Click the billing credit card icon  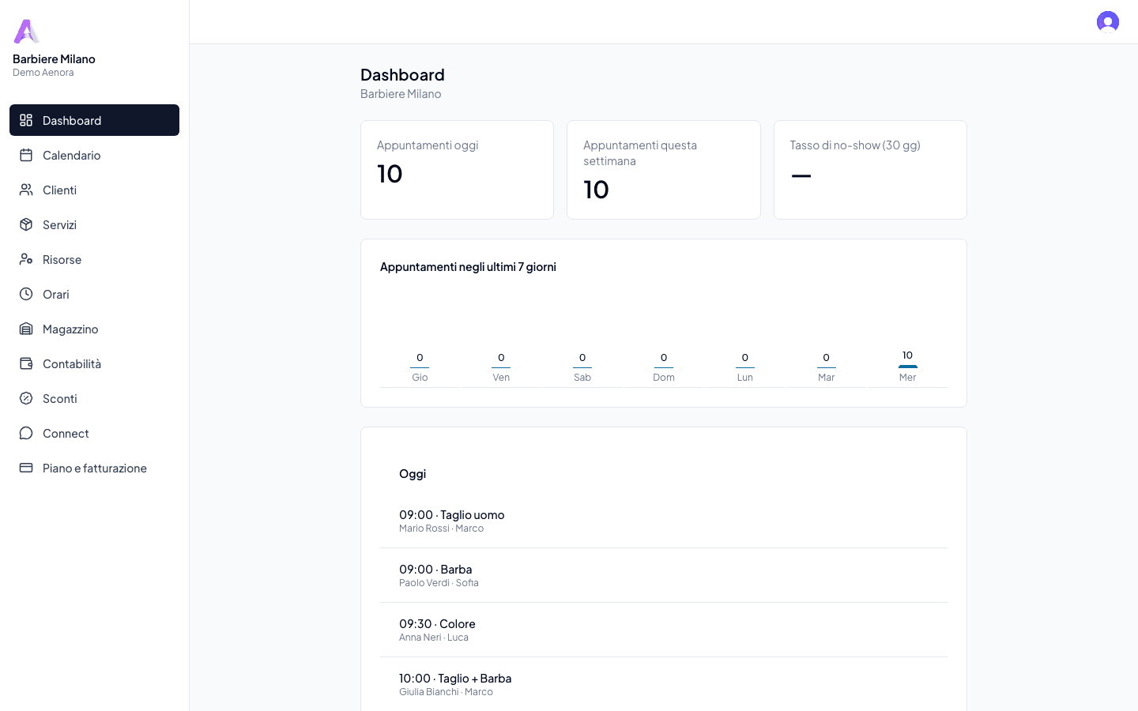pos(26,468)
